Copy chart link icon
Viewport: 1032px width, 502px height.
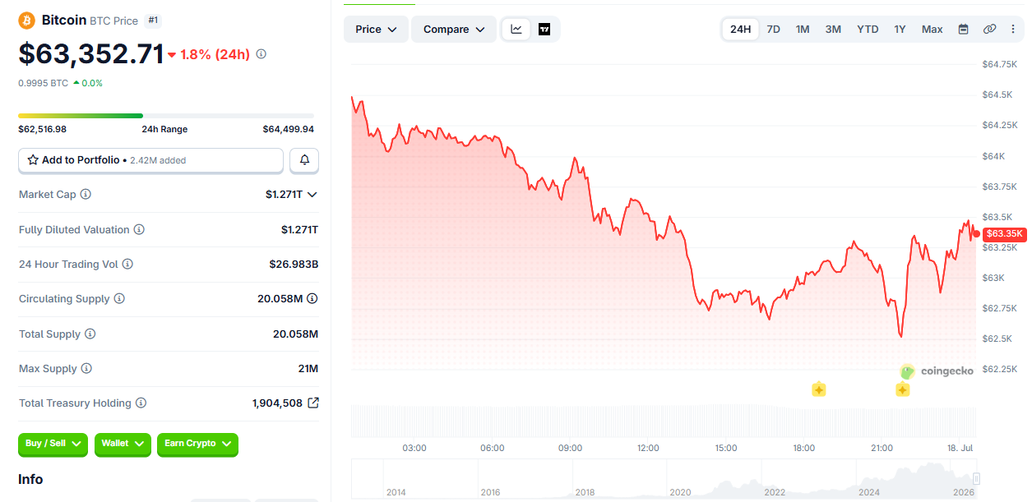click(x=989, y=30)
